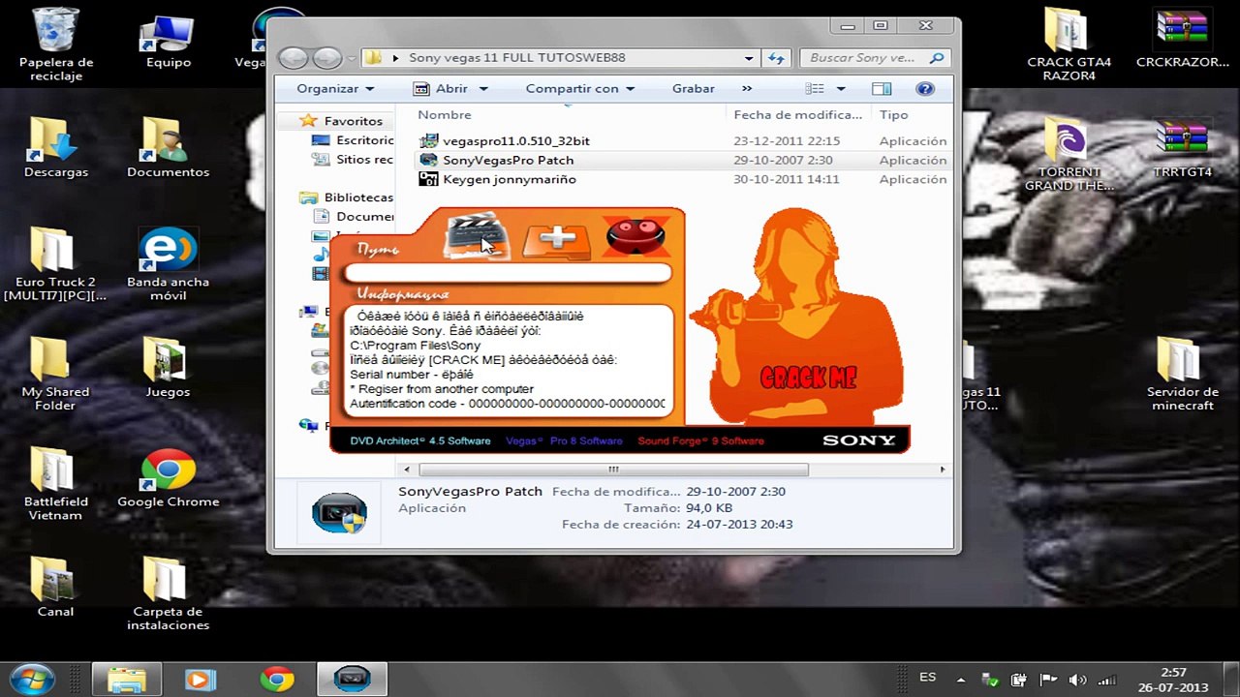Select the SonyVegasPro Patch file row
Screen dimensions: 1240x697
pyautogui.click(x=683, y=161)
